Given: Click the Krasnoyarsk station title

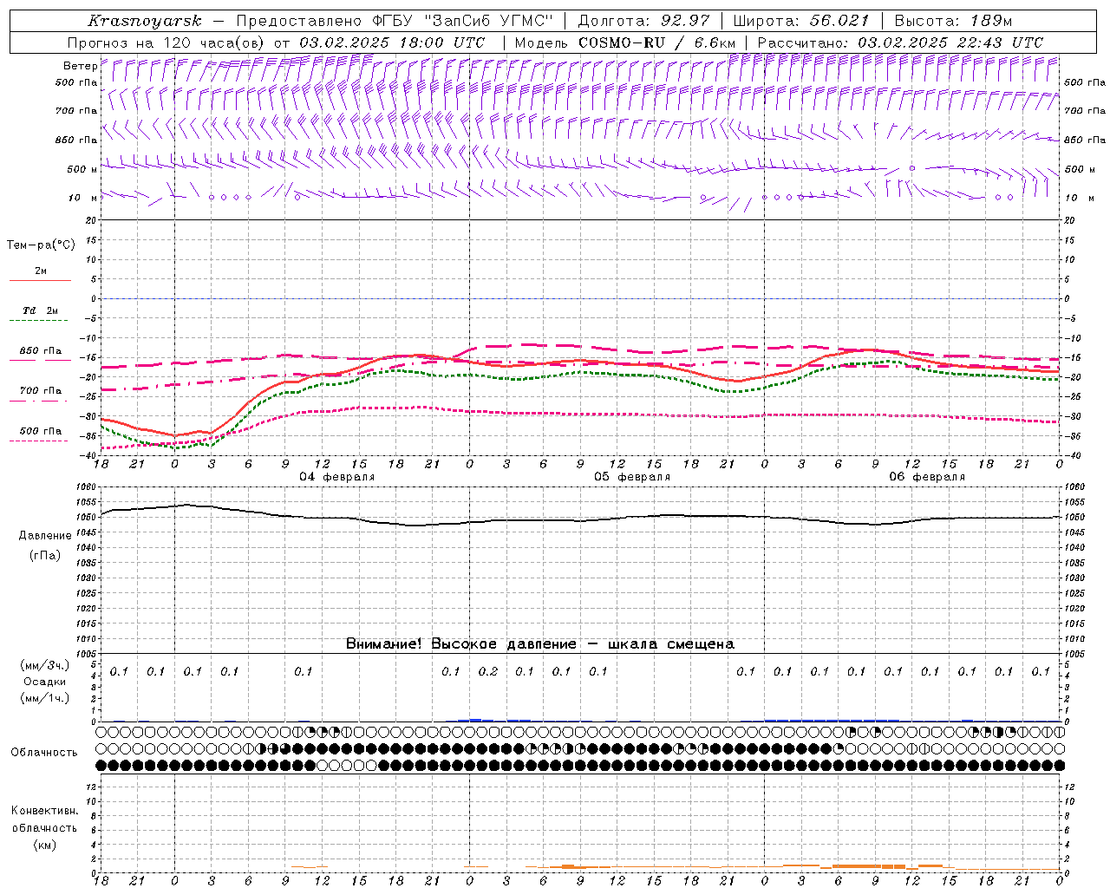Looking at the screenshot, I should tap(144, 21).
